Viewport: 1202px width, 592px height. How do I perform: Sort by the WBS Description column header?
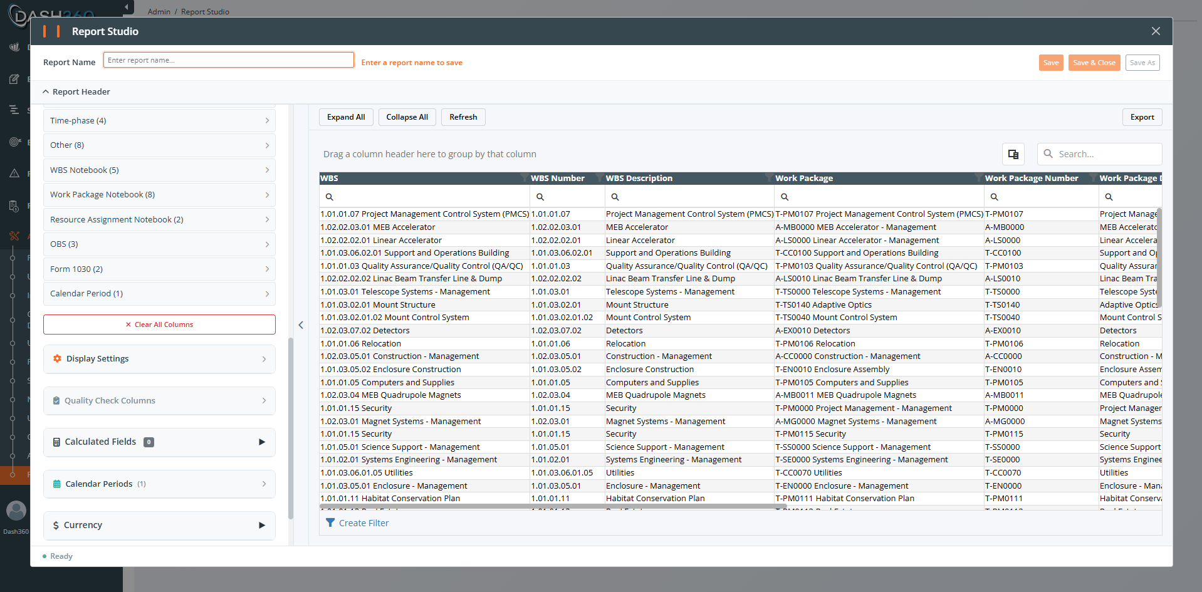tap(689, 178)
